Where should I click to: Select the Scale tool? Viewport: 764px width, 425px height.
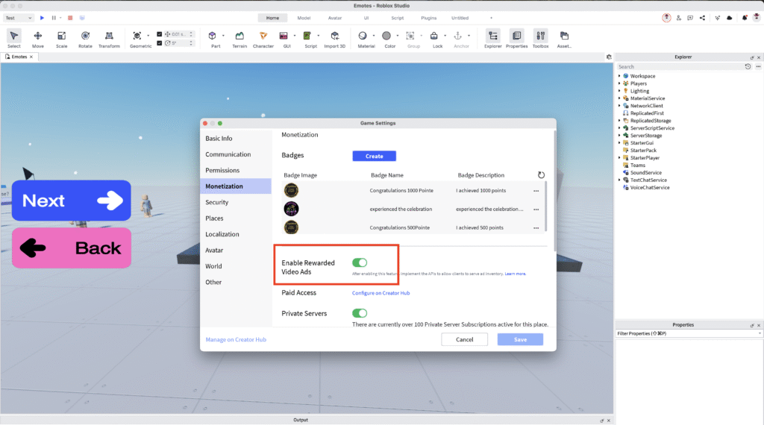pyautogui.click(x=61, y=37)
